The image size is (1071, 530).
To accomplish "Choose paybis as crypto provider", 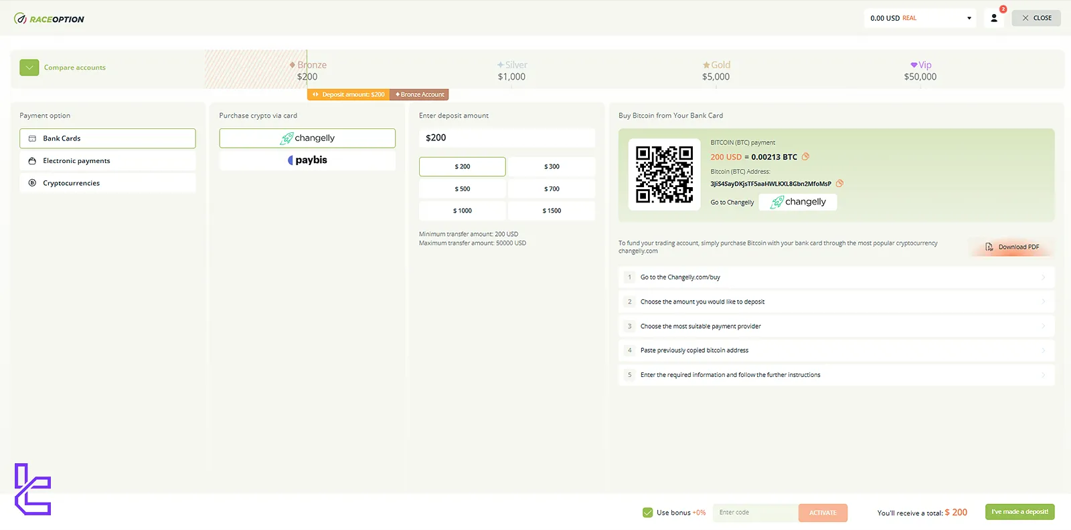I will pyautogui.click(x=307, y=160).
